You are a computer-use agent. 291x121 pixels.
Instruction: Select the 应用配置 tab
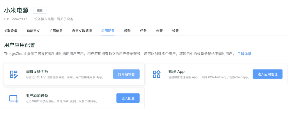(108, 31)
